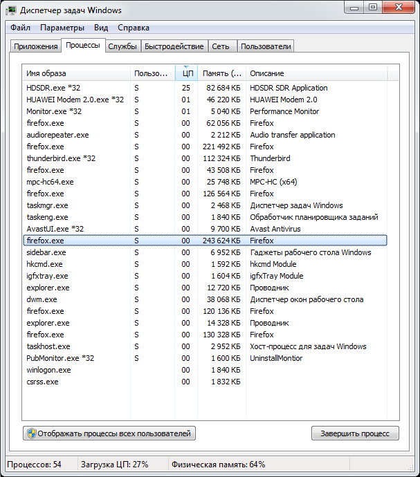The height and width of the screenshot is (477, 420).
Task: Open the Быстродействие tab
Action: 174,46
